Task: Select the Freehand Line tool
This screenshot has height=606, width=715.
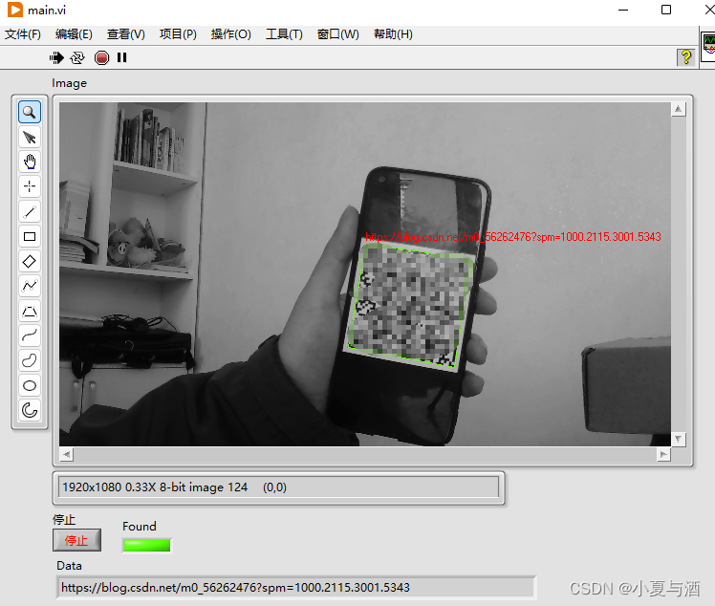Action: coord(30,335)
